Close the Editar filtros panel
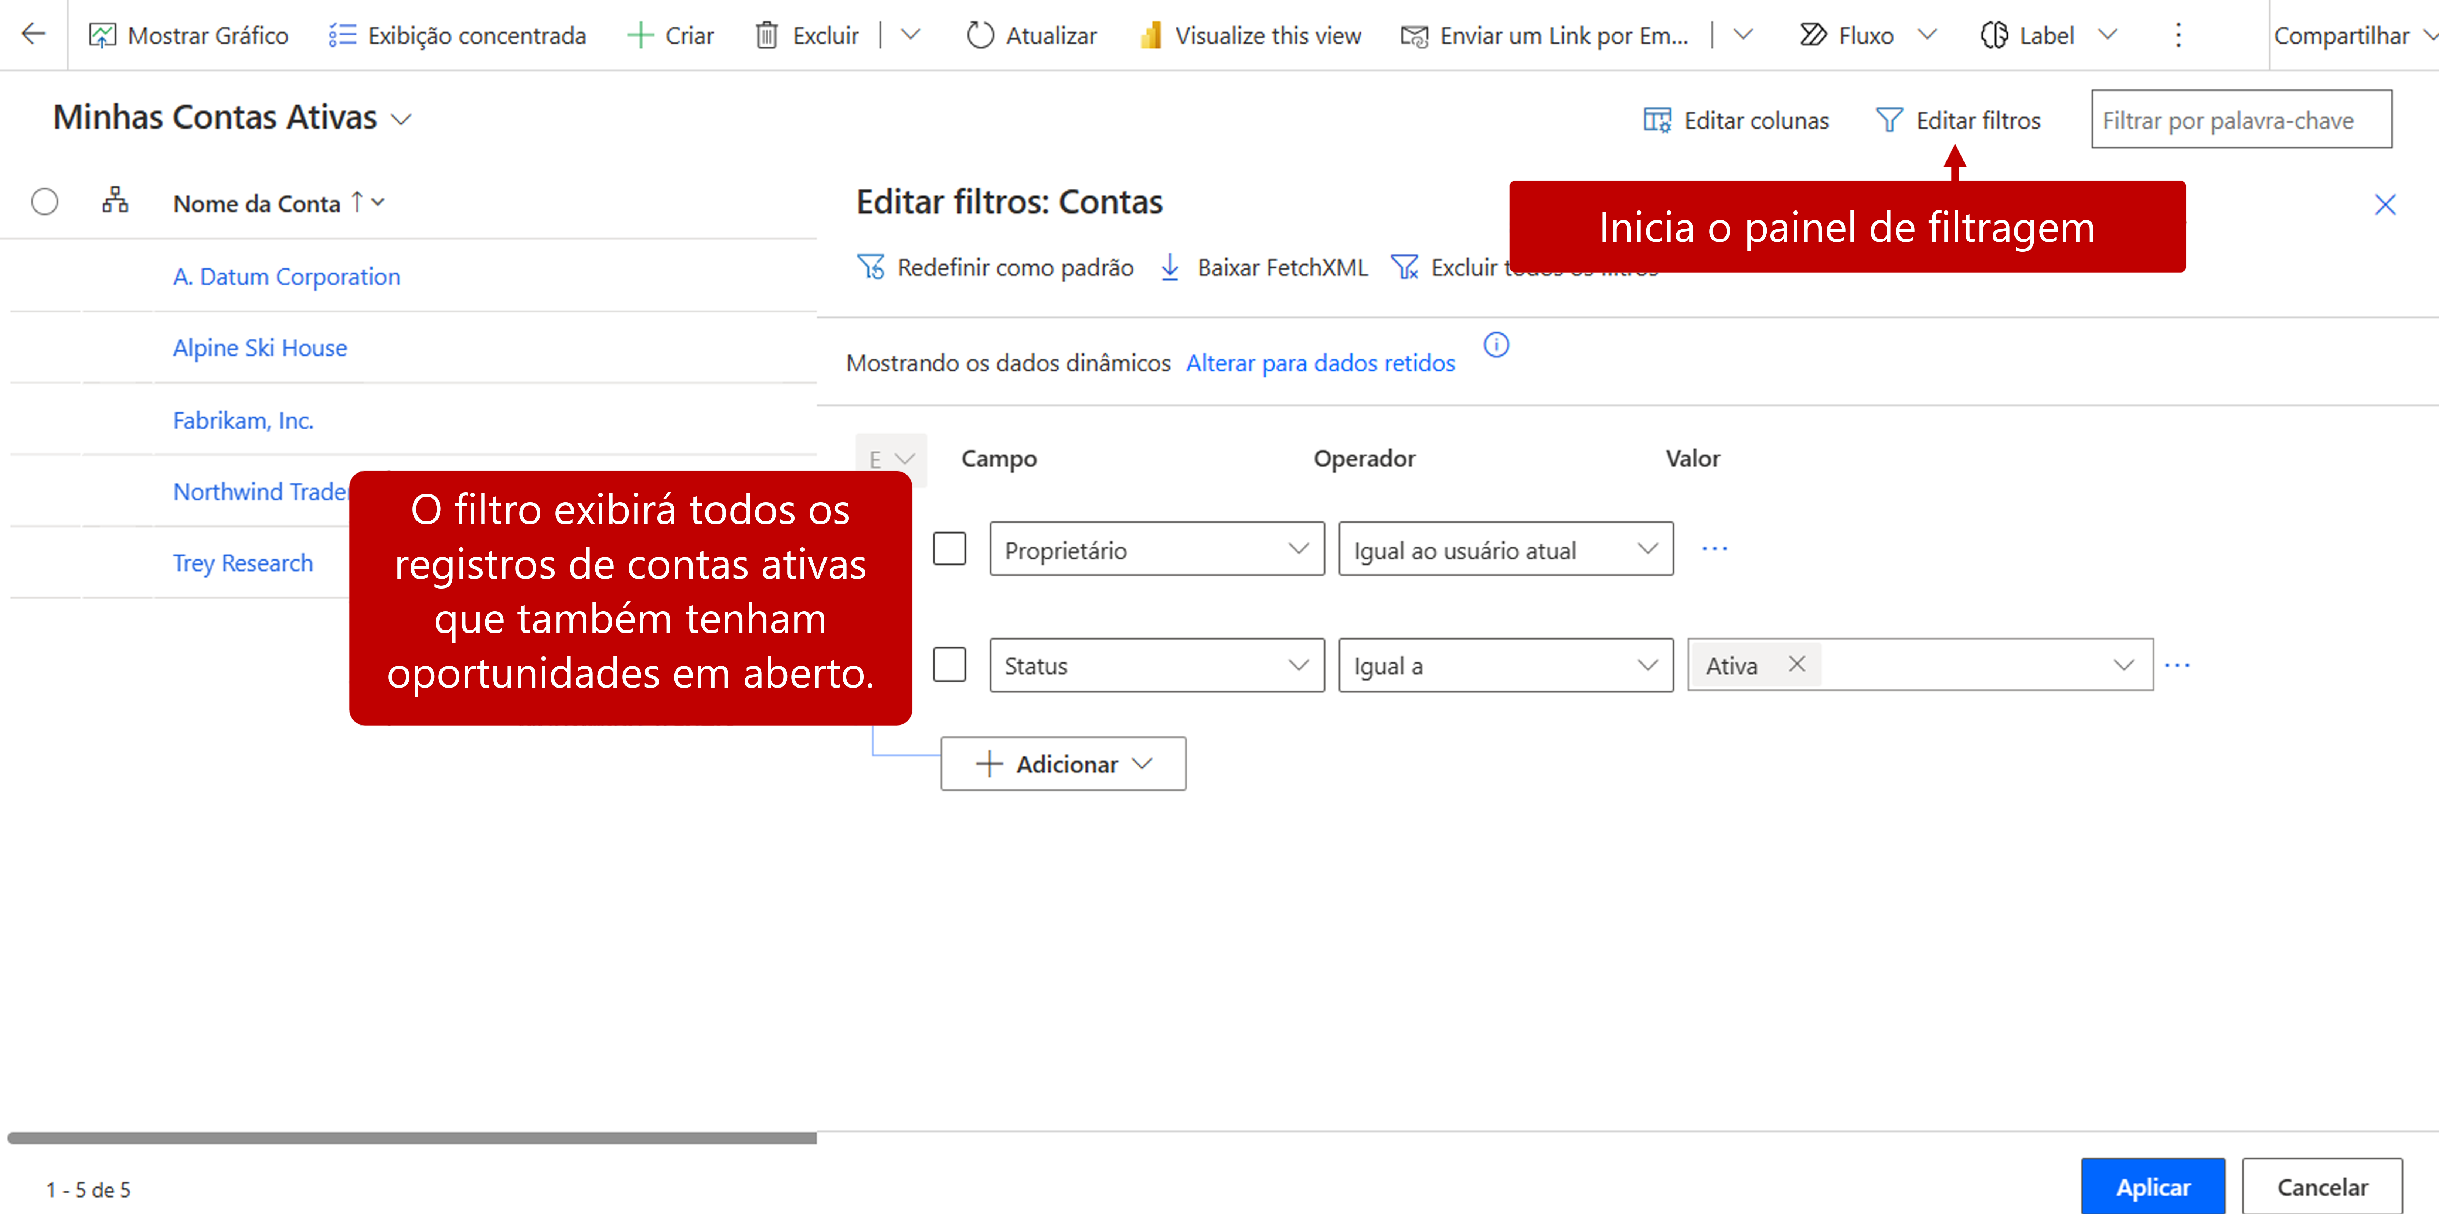 2385,203
